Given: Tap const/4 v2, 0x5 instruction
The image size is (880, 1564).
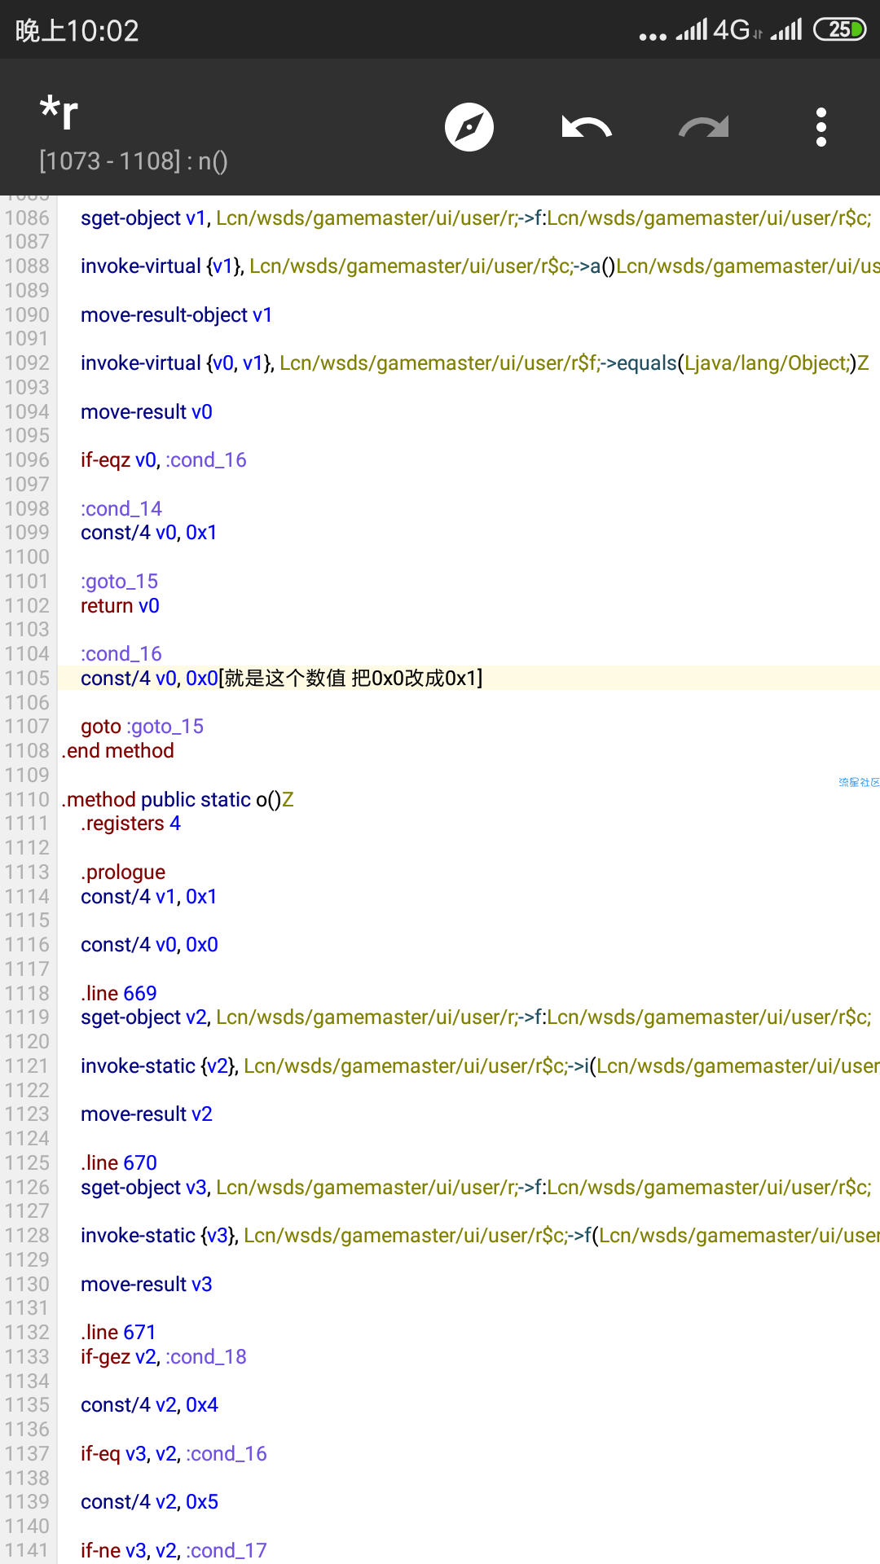Looking at the screenshot, I should (149, 1501).
